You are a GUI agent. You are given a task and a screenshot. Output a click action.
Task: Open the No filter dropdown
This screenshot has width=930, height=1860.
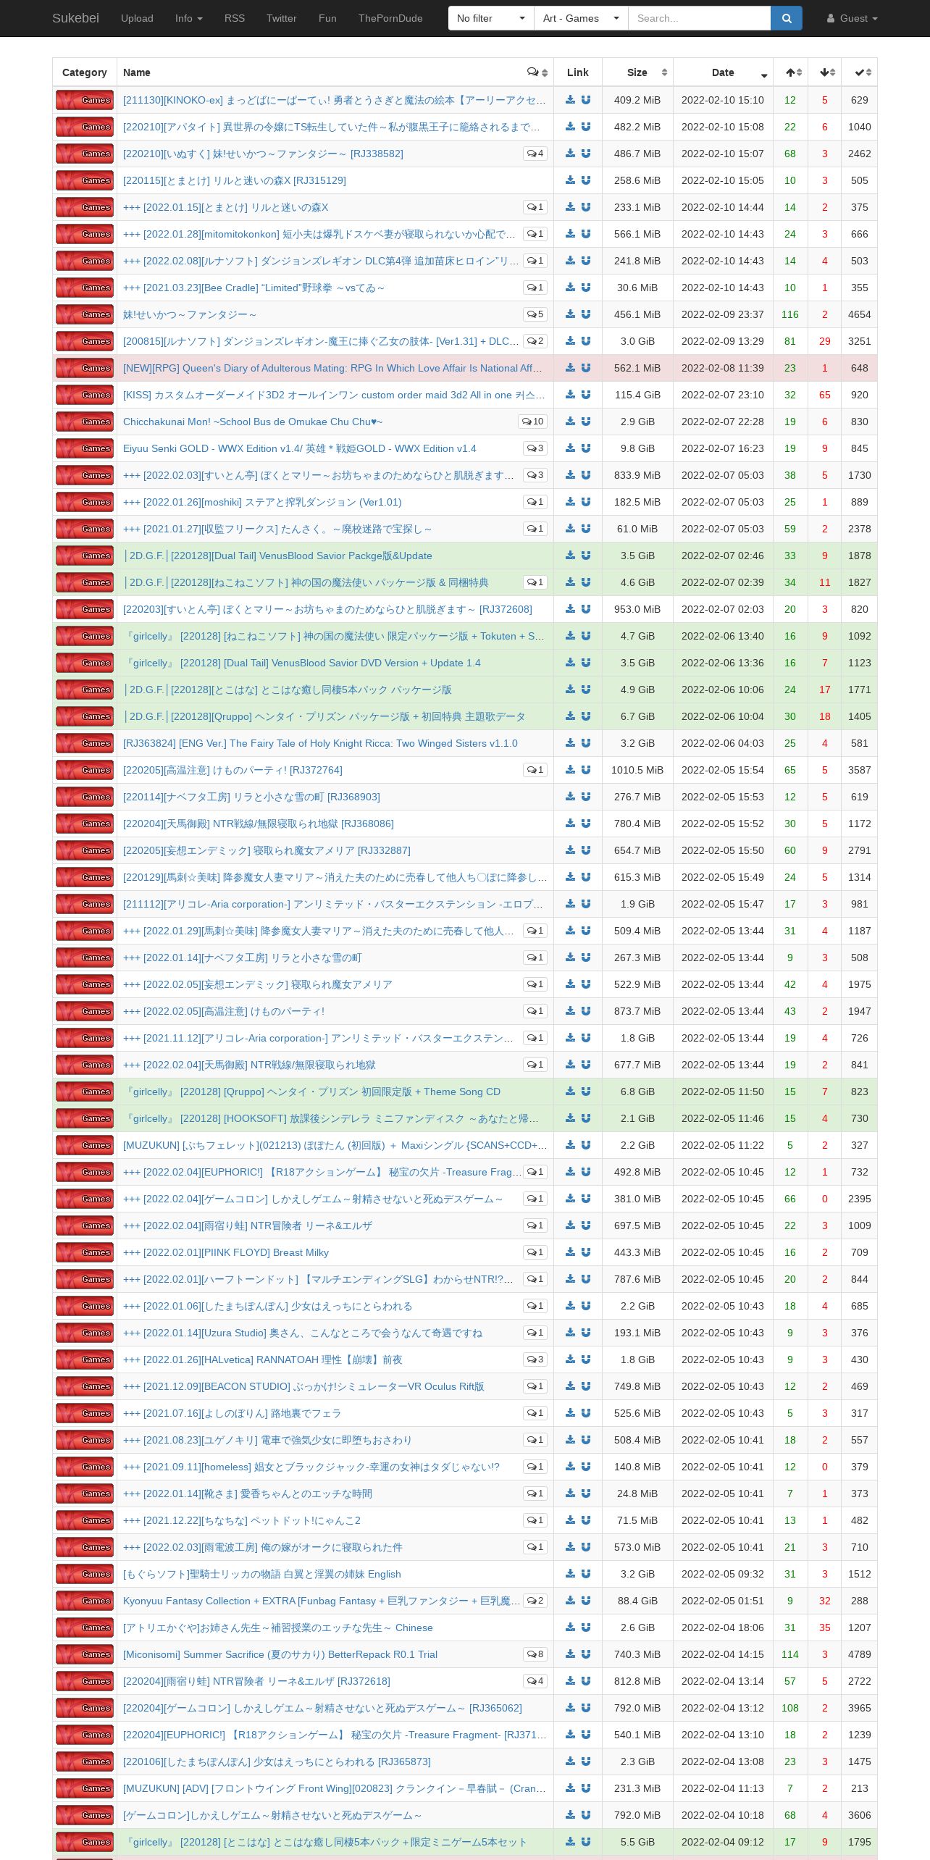point(491,18)
